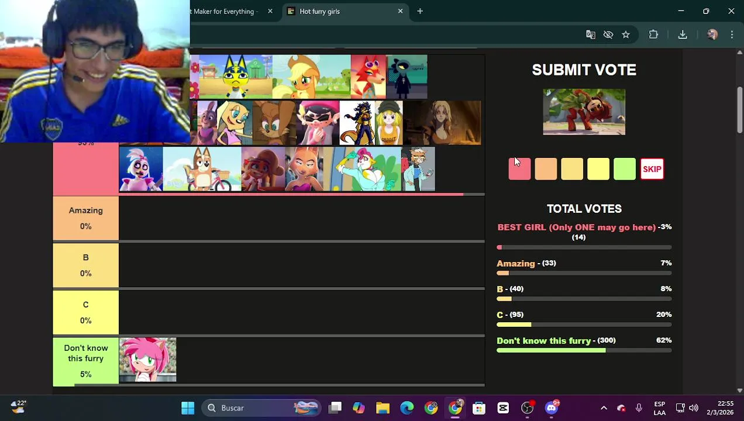Open Microsoft Edge from the taskbar

407,408
